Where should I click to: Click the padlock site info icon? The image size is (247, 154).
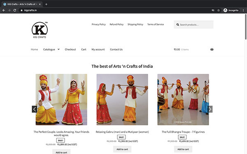click(x=21, y=10)
